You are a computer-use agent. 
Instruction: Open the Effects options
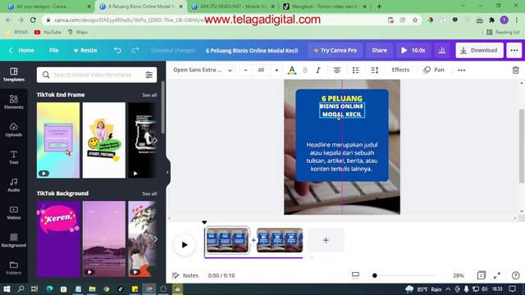[x=400, y=70]
